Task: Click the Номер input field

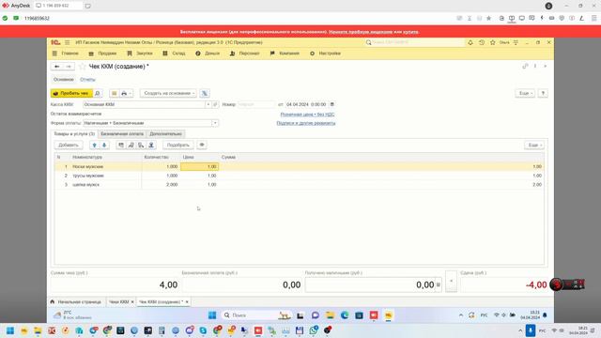Action: coord(256,104)
